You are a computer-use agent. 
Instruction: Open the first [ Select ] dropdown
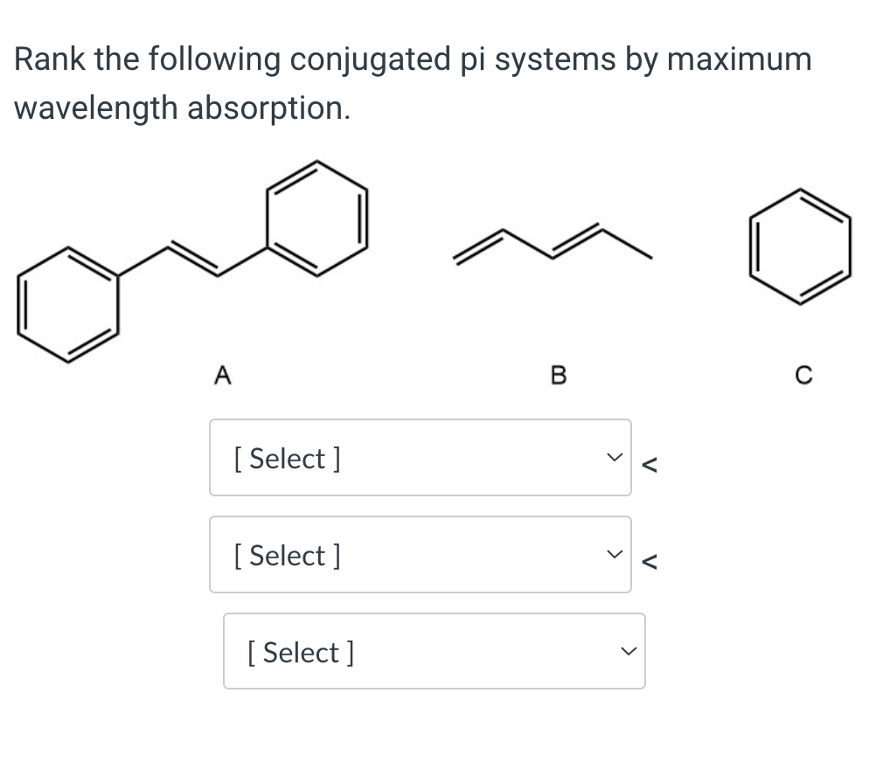(420, 458)
